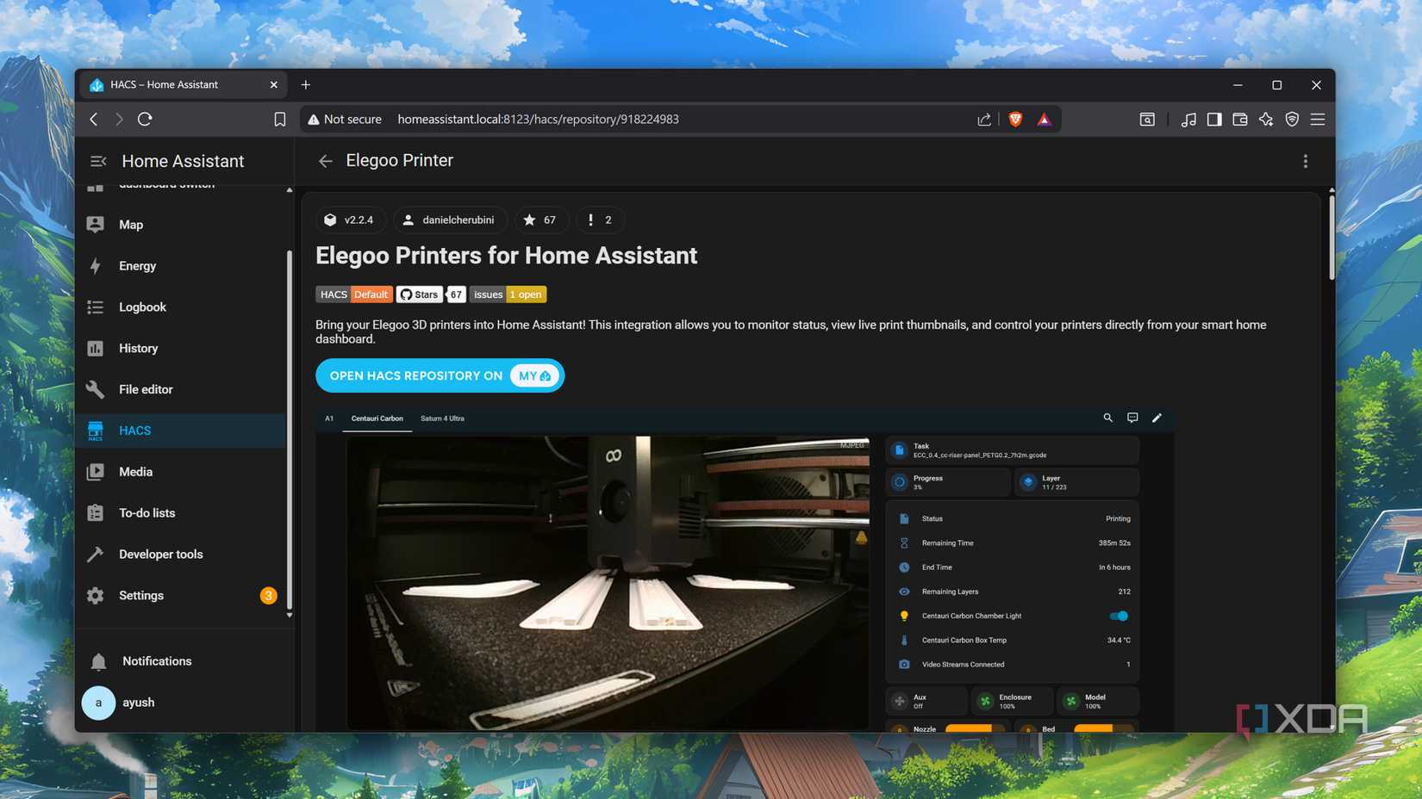Image resolution: width=1422 pixels, height=799 pixels.
Task: Click the 2 issues chip
Action: coord(600,220)
